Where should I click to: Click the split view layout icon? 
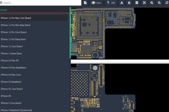pos(137,3)
